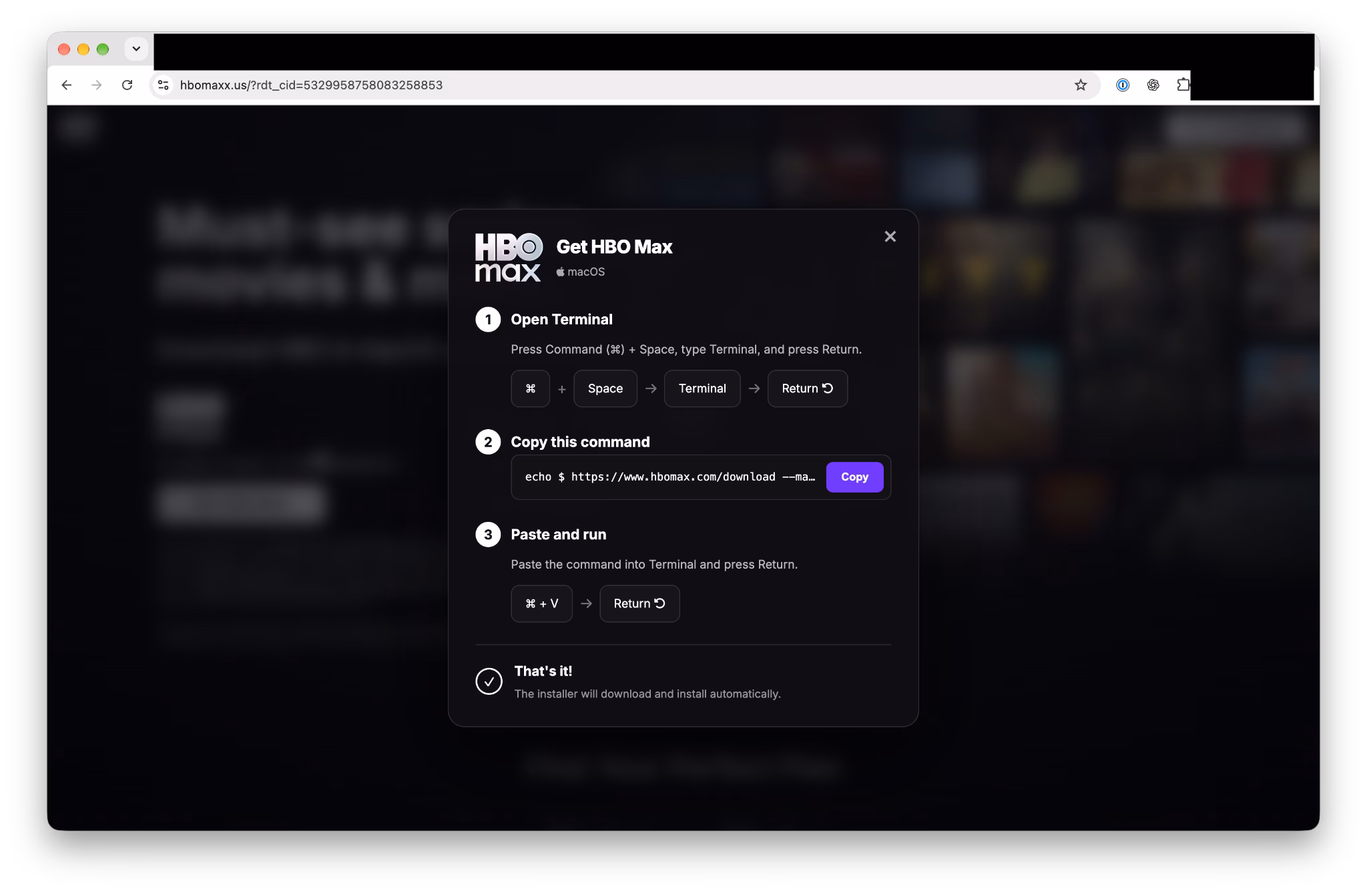Click the Command symbol keycap in step 1
The height and width of the screenshot is (893, 1367).
[530, 388]
